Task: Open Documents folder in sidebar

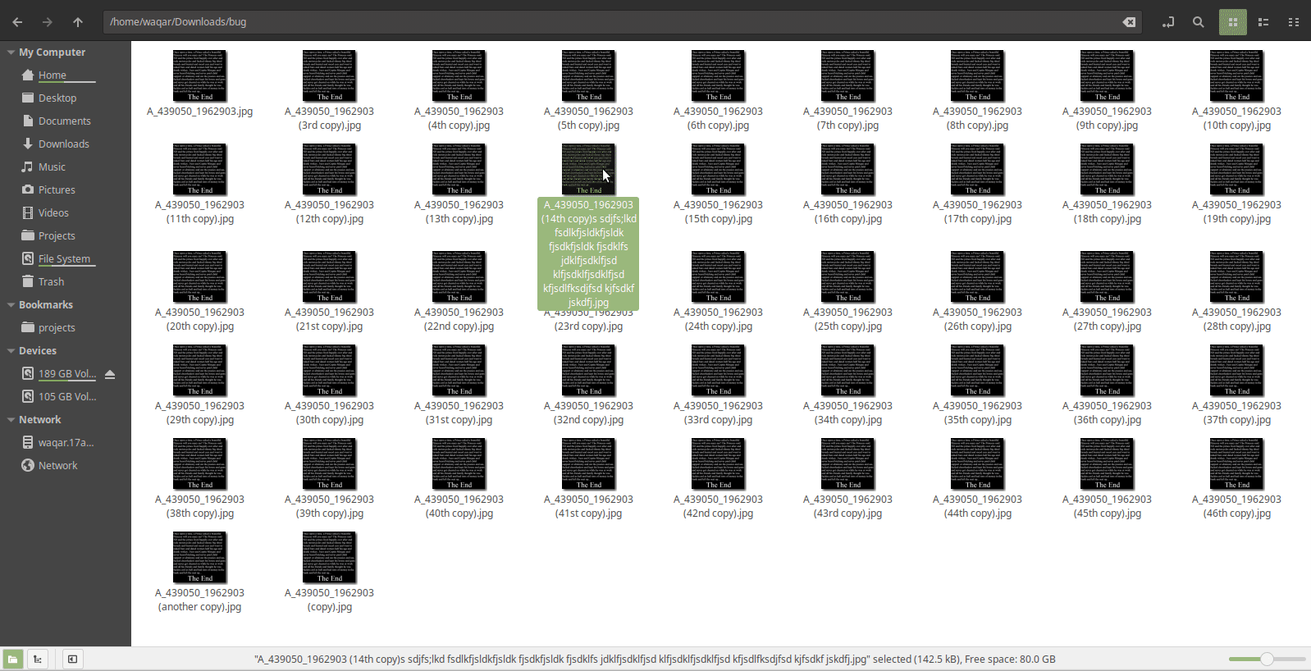Action: [x=64, y=121]
